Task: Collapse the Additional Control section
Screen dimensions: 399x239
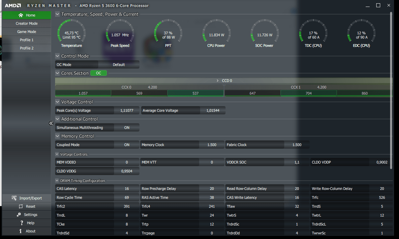Action: pyautogui.click(x=57, y=119)
